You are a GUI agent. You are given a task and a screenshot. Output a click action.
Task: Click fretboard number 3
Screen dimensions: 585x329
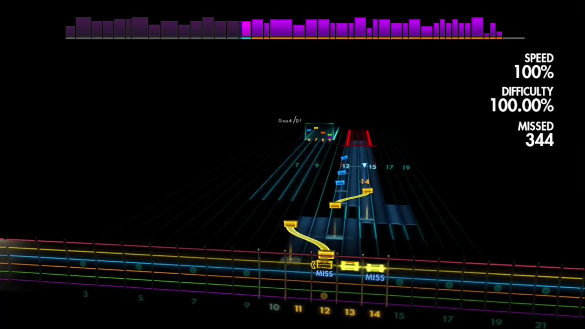(85, 294)
